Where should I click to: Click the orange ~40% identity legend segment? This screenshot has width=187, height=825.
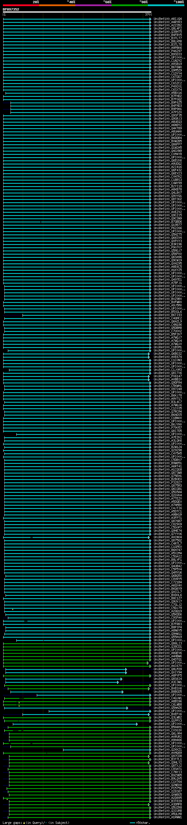click(57, 5)
